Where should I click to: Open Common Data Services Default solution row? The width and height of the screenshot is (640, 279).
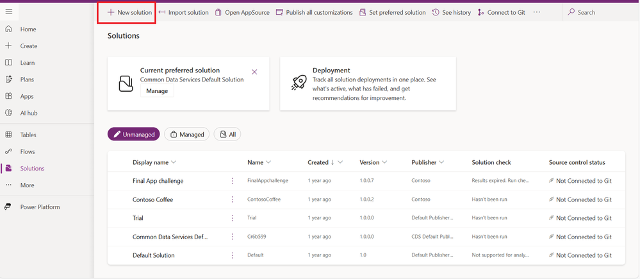(170, 237)
